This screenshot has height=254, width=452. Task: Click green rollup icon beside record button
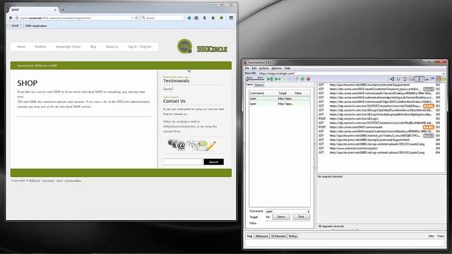coord(302,79)
